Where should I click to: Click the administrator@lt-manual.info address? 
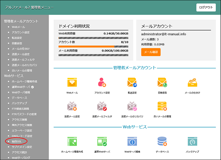click(x=164, y=34)
